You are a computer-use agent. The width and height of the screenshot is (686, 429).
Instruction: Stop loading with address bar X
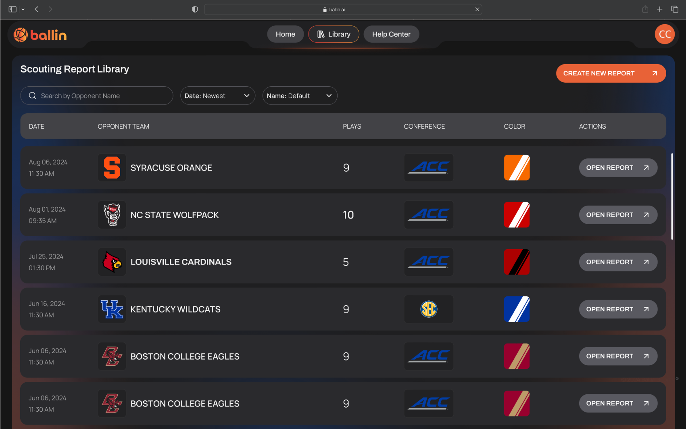coord(477,9)
